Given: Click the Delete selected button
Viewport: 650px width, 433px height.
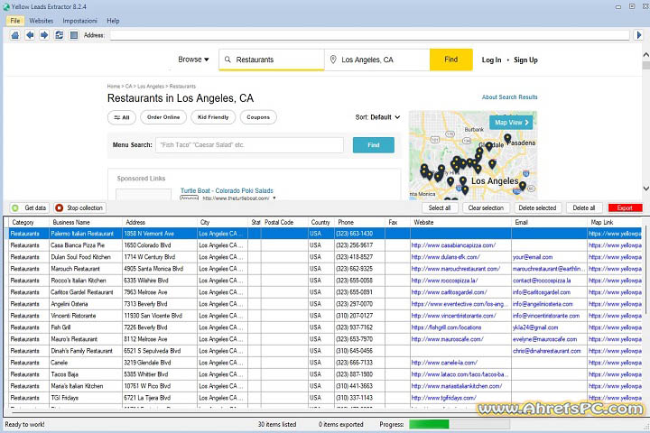Looking at the screenshot, I should point(537,208).
